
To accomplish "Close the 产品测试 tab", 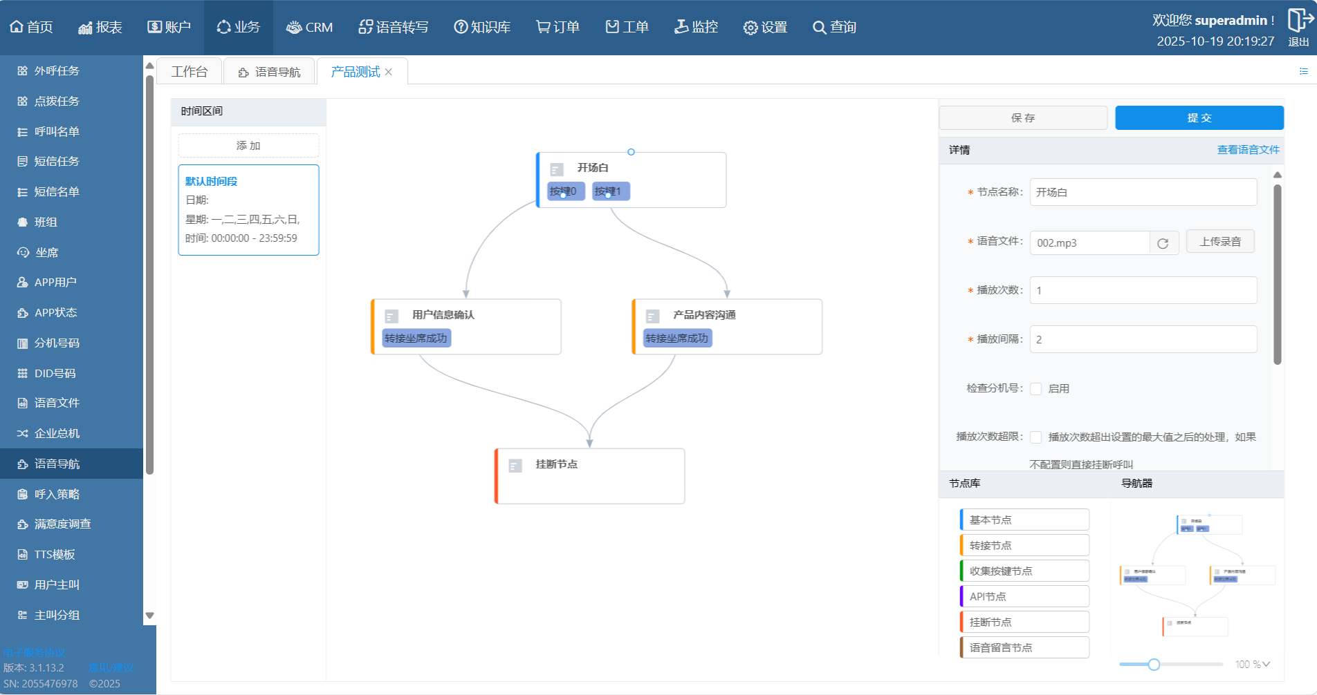I will pos(389,72).
